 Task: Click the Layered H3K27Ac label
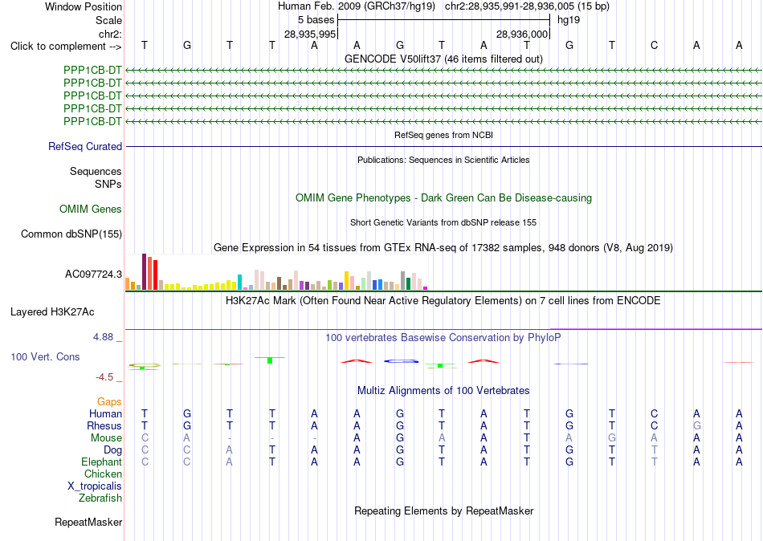(x=52, y=312)
